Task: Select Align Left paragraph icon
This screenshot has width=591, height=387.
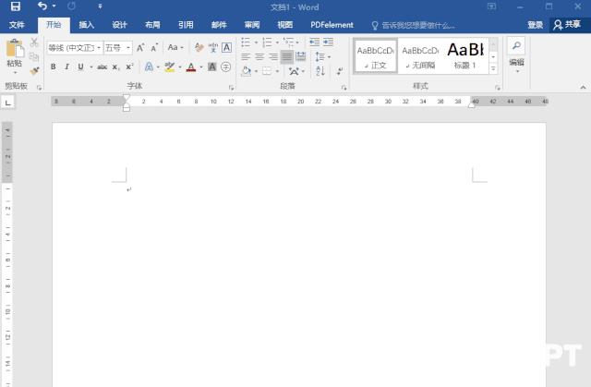Action: pyautogui.click(x=246, y=57)
